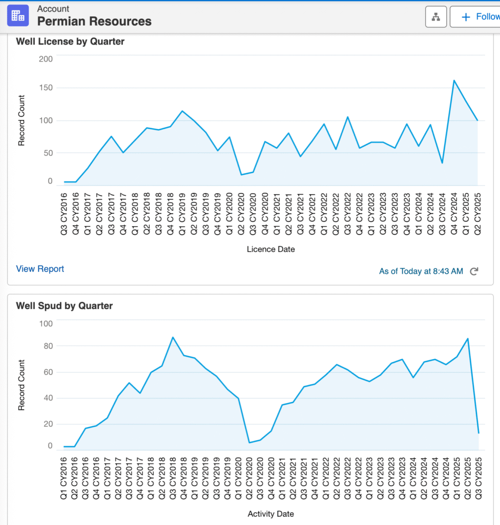Click the Well License chart 'Record Count' label
The width and height of the screenshot is (500, 525).
(x=22, y=120)
